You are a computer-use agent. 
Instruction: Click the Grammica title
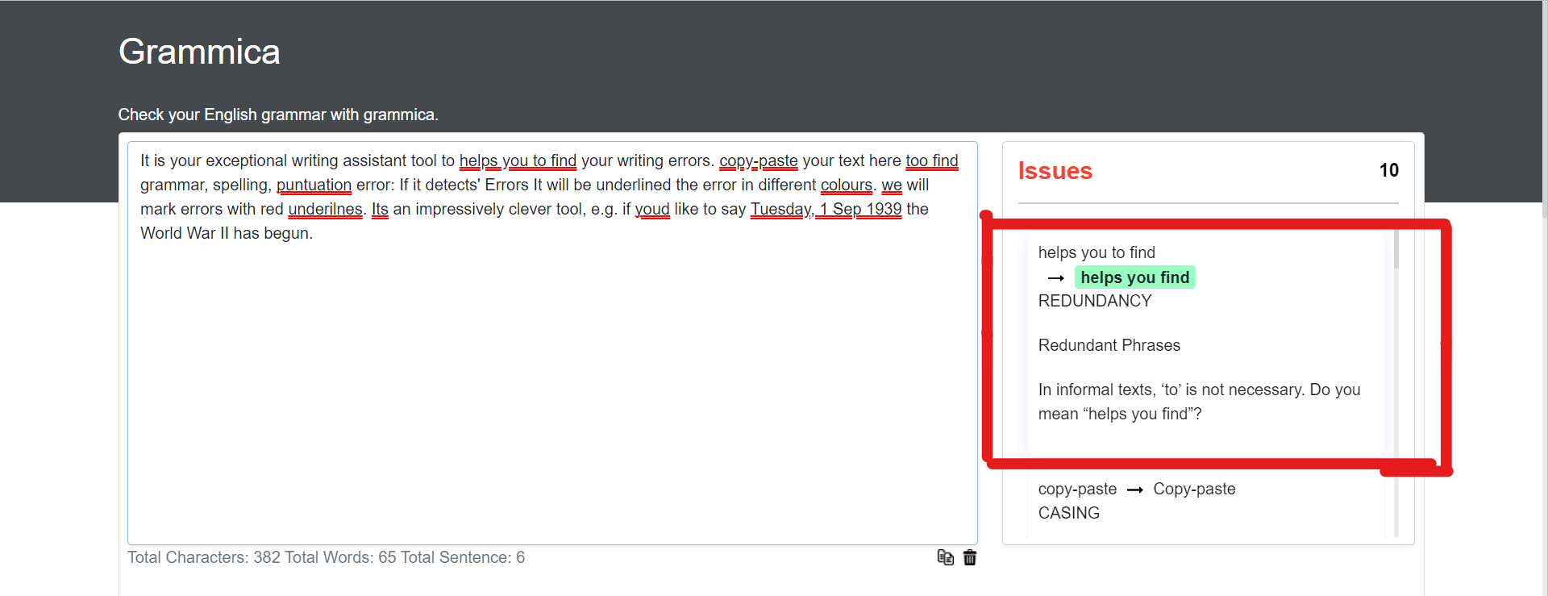(x=199, y=52)
